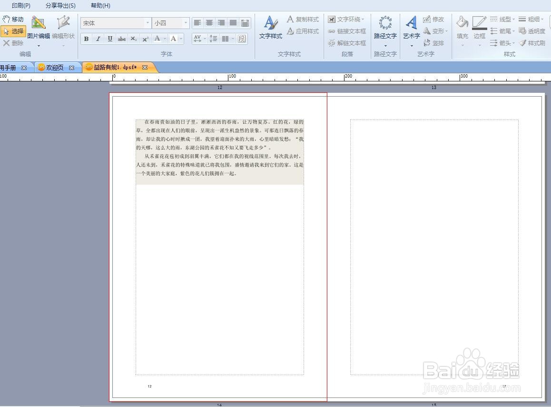Switch to the 益路有妮1.dpsf tab
Screen dimensions: 551x407
[x=116, y=67]
